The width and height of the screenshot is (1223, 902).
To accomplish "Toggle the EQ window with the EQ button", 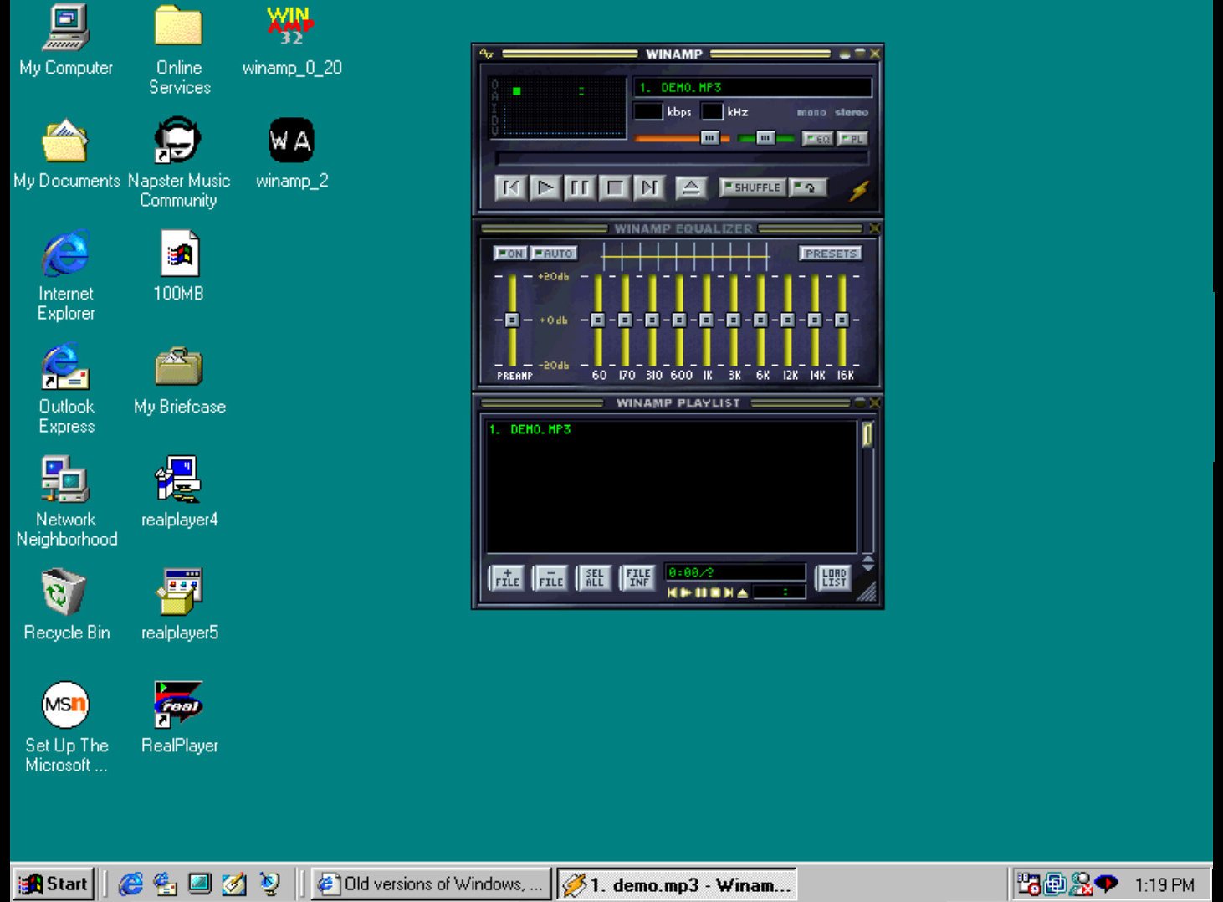I will (818, 138).
